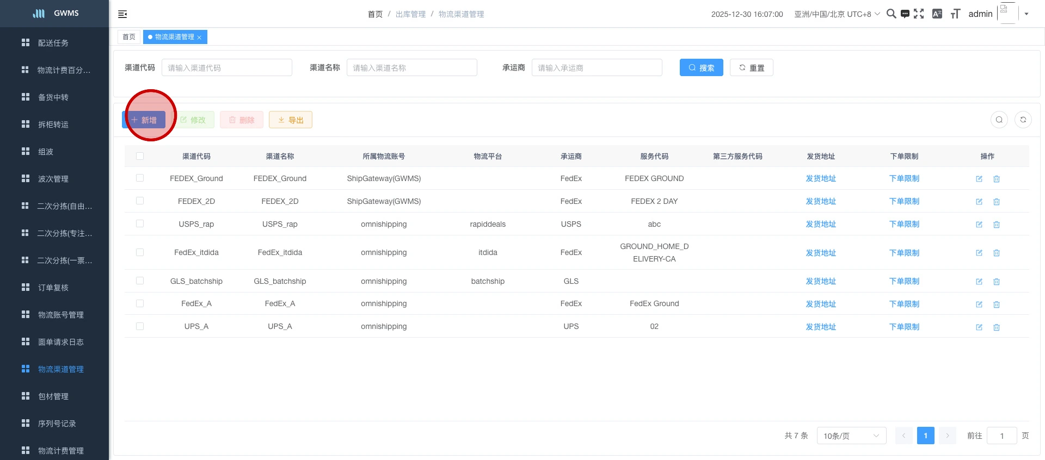Image resolution: width=1045 pixels, height=460 pixels.
Task: Go to previous page arrow
Action: (904, 436)
